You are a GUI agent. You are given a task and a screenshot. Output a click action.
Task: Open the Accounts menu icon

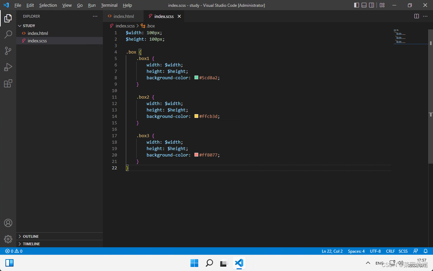[x=8, y=223]
